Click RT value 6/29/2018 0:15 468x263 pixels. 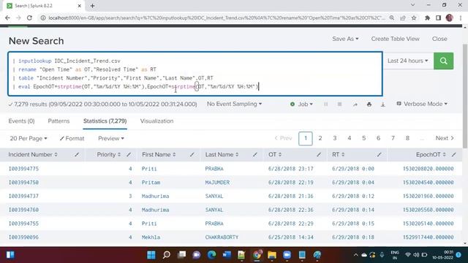pos(352,224)
